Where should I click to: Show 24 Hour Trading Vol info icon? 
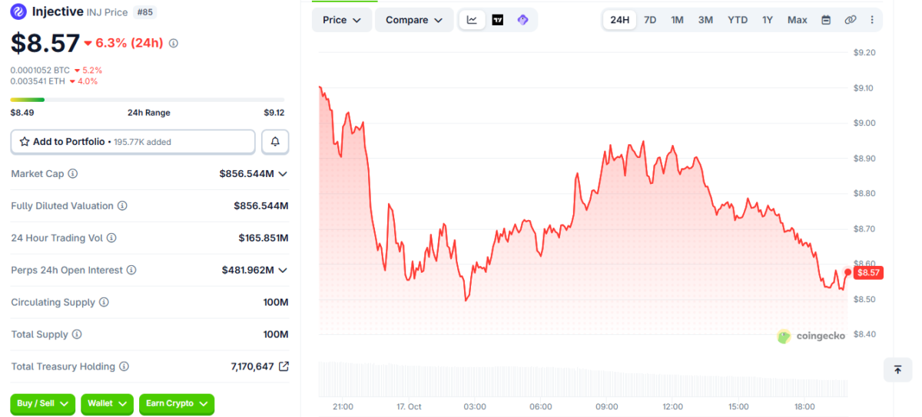[111, 238]
